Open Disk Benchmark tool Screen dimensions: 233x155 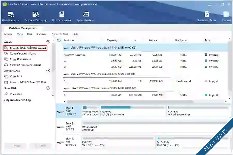tap(62, 17)
